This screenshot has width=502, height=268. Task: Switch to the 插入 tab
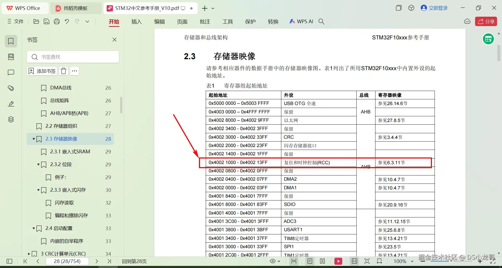point(136,22)
